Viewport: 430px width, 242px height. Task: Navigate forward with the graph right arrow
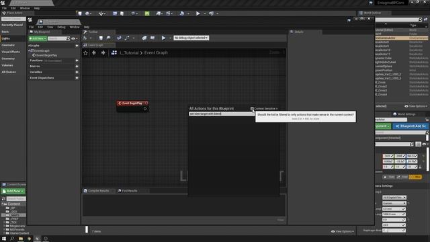coord(103,52)
